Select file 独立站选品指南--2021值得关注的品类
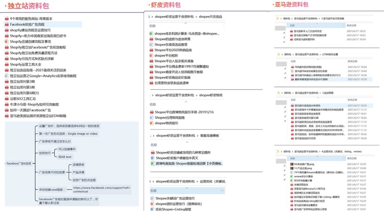Screen dimensions: 384x211 (x=38, y=70)
